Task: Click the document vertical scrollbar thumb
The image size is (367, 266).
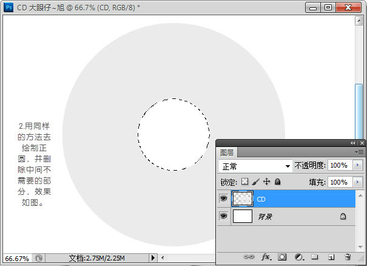Action: click(359, 112)
